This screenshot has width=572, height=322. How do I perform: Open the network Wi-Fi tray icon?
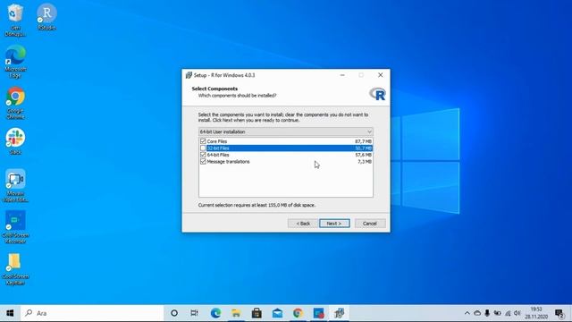click(508, 313)
